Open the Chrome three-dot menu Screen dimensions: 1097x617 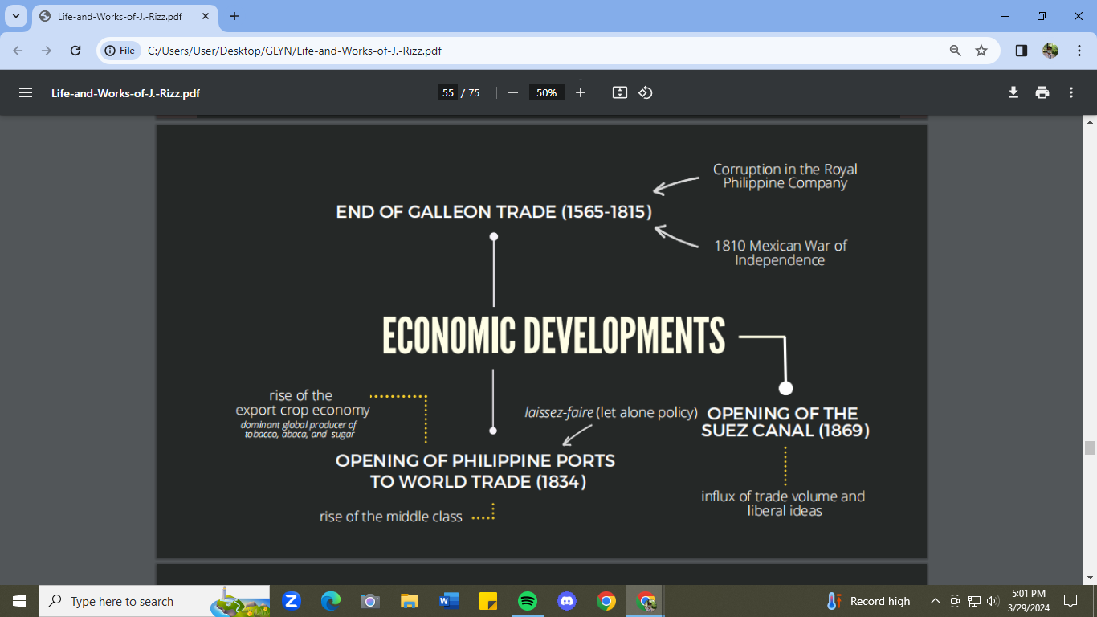point(1076,51)
